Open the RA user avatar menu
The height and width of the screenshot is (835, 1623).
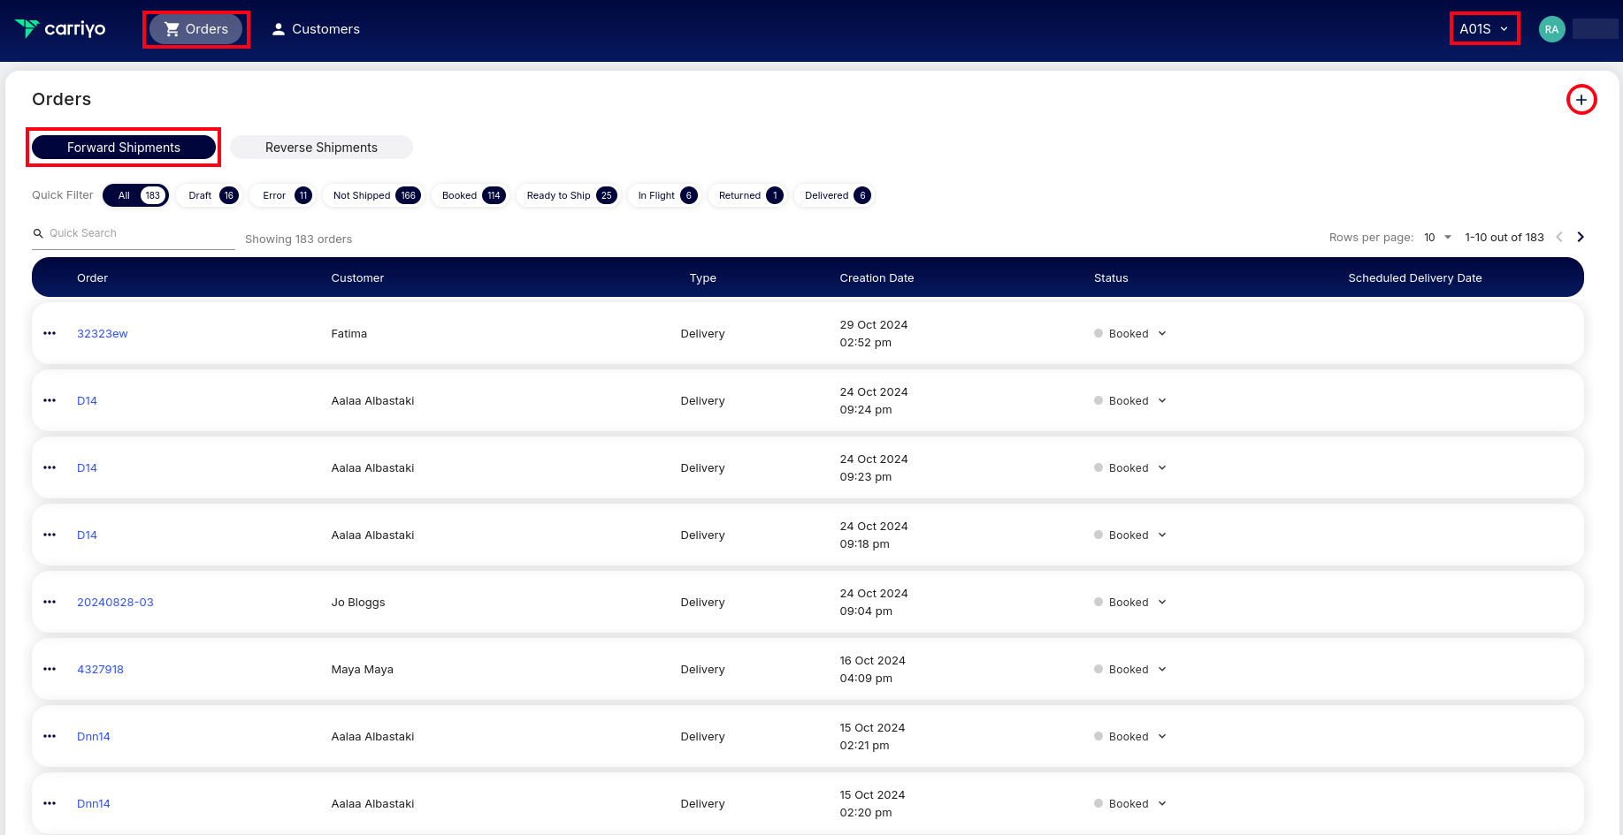click(x=1551, y=29)
